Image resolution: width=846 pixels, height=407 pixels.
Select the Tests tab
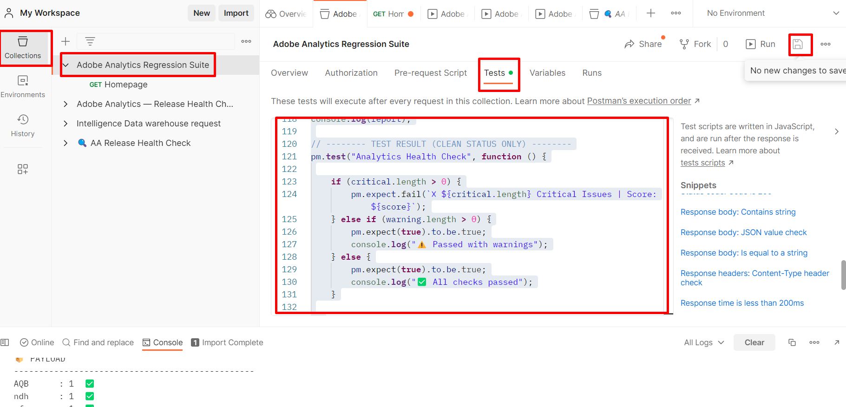point(498,73)
